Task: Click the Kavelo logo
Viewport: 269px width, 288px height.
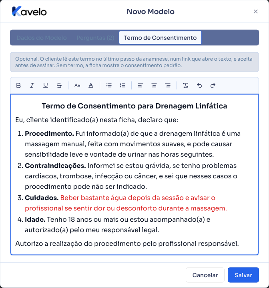Action: pos(29,11)
